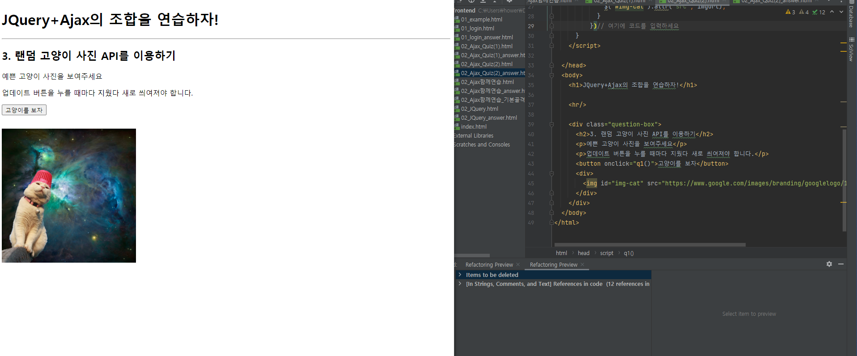857x356 pixels.
Task: Open the SciView tool window
Action: point(851,50)
